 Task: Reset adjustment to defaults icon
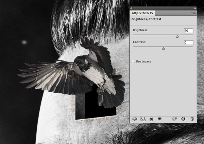click(x=183, y=119)
